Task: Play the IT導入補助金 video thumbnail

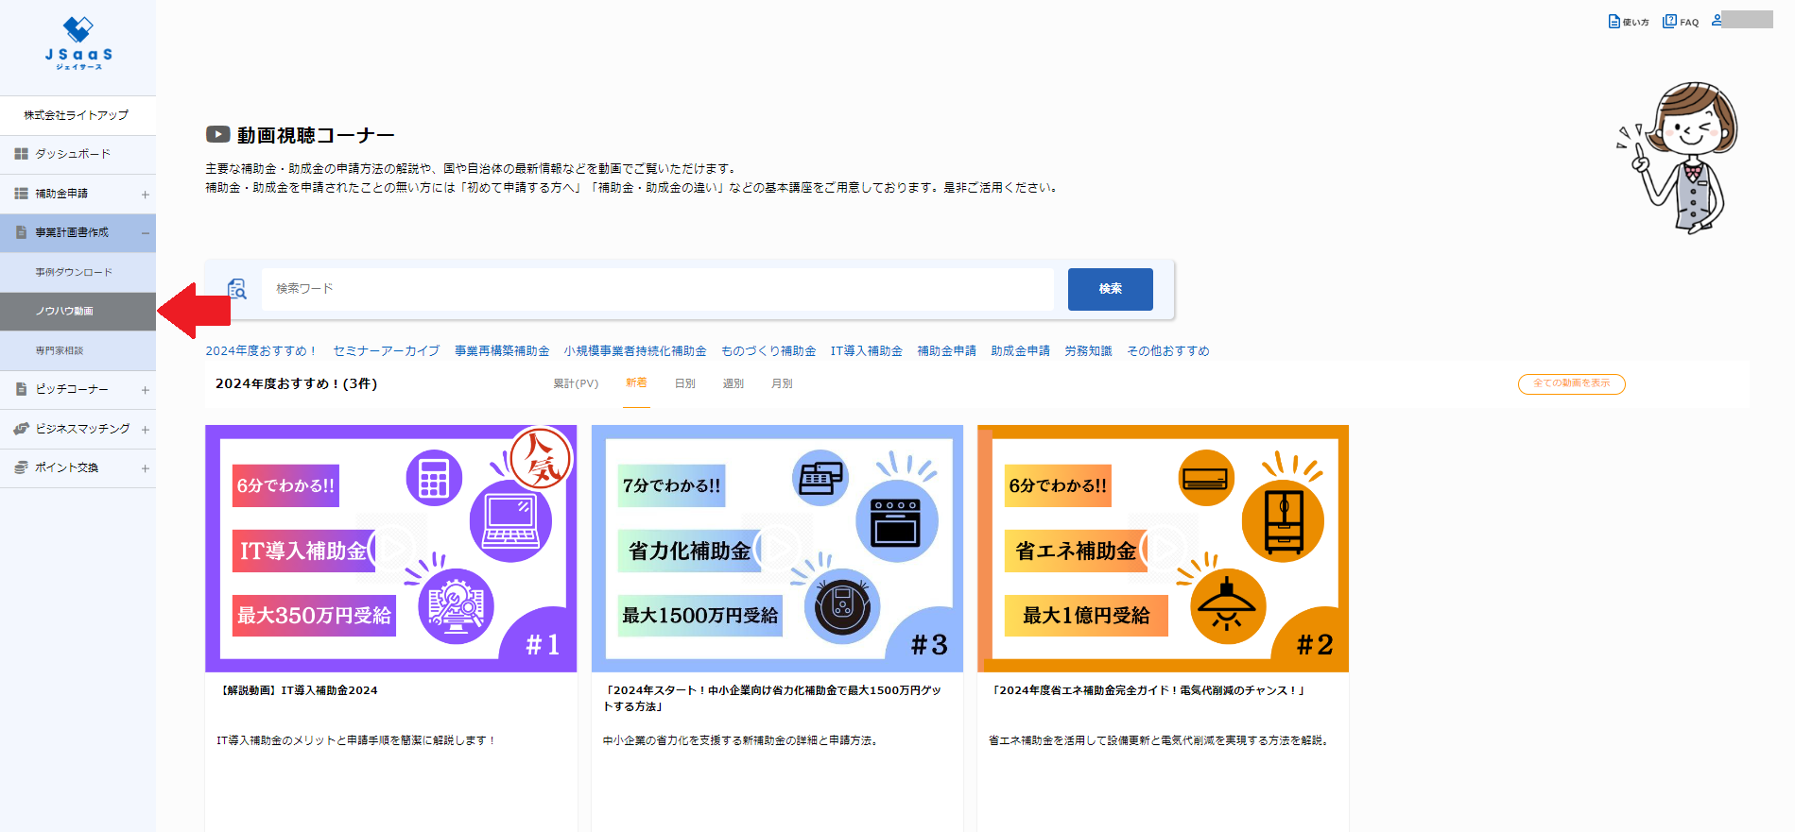Action: pos(391,549)
